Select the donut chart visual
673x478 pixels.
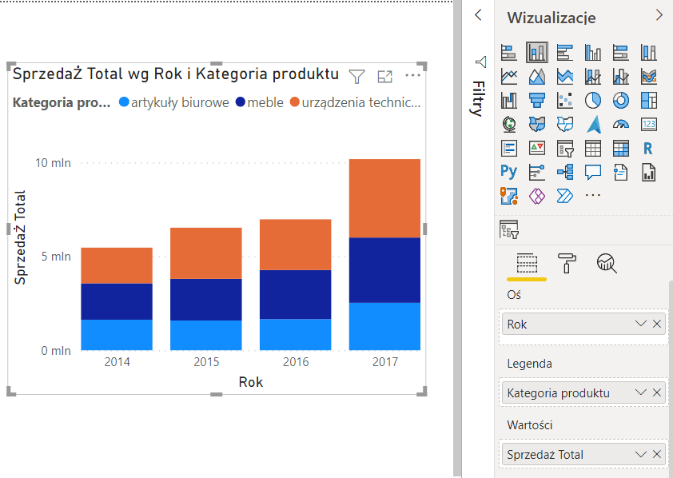621,101
